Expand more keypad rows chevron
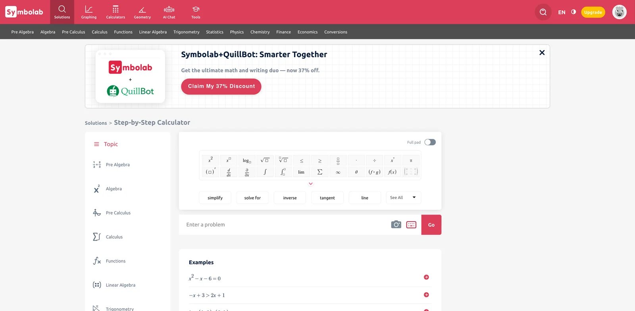This screenshot has height=311, width=635. point(311,184)
